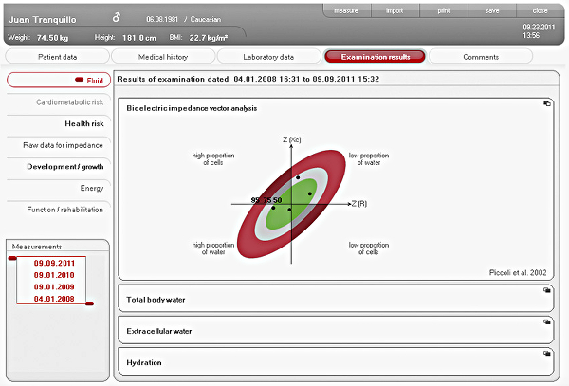
Task: Open the Function / rehabilitation module
Action: [59, 210]
